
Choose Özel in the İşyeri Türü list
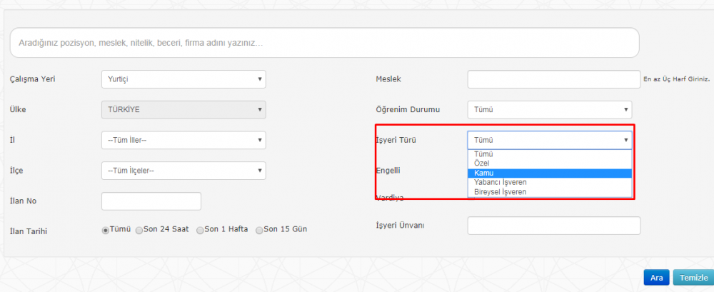coord(549,163)
